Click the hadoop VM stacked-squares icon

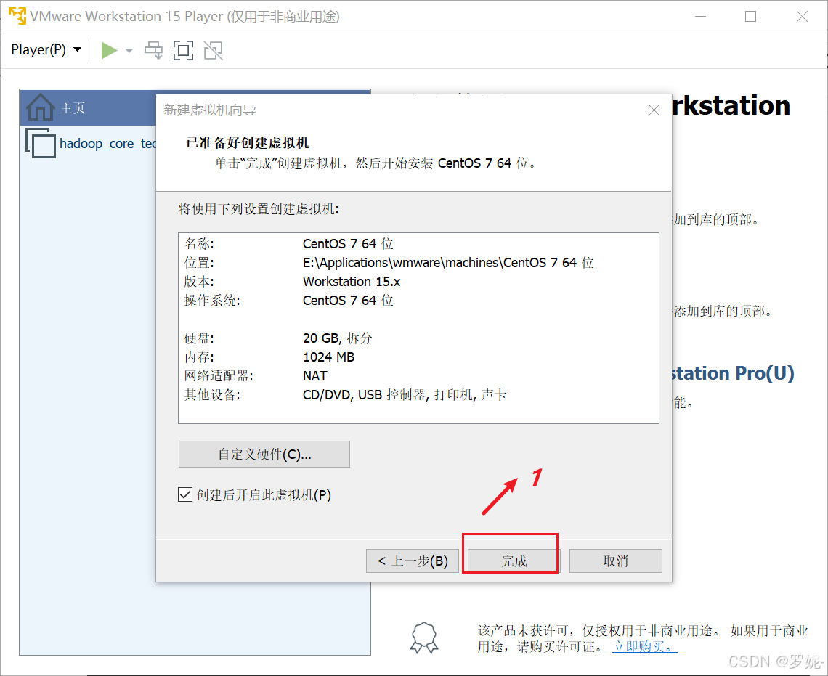click(41, 143)
